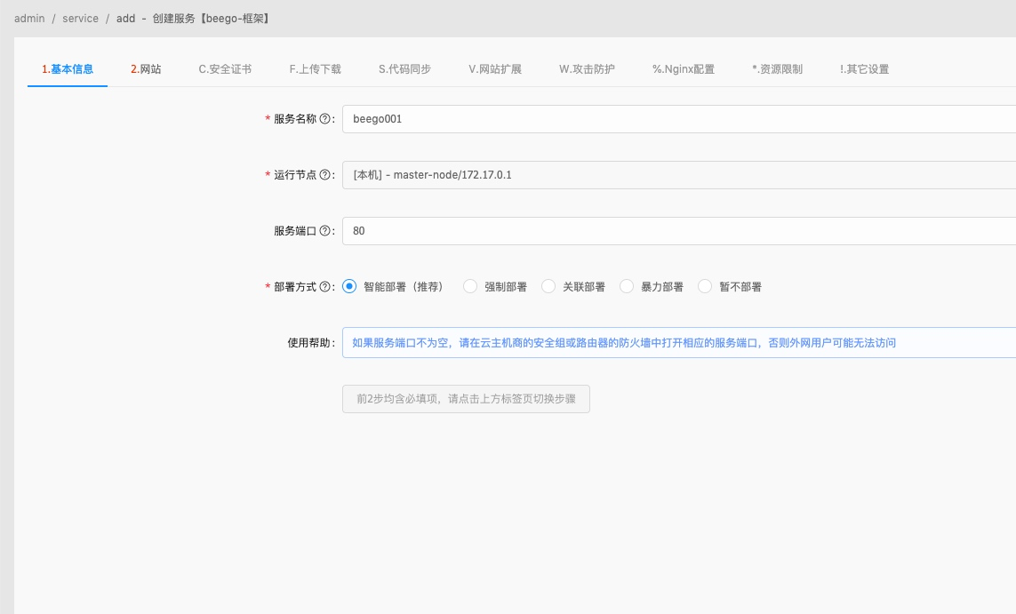Open help icon beside 服务端口 label
The image size is (1016, 614).
click(324, 230)
